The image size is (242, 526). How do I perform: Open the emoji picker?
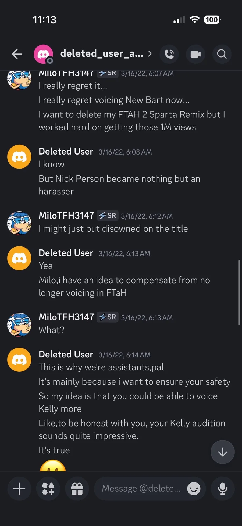point(194,488)
